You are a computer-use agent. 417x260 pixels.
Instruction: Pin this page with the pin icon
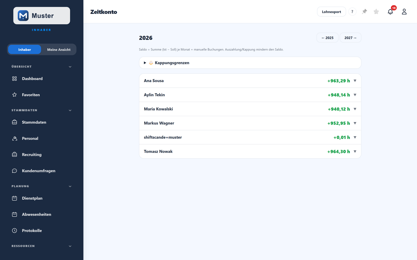[364, 12]
